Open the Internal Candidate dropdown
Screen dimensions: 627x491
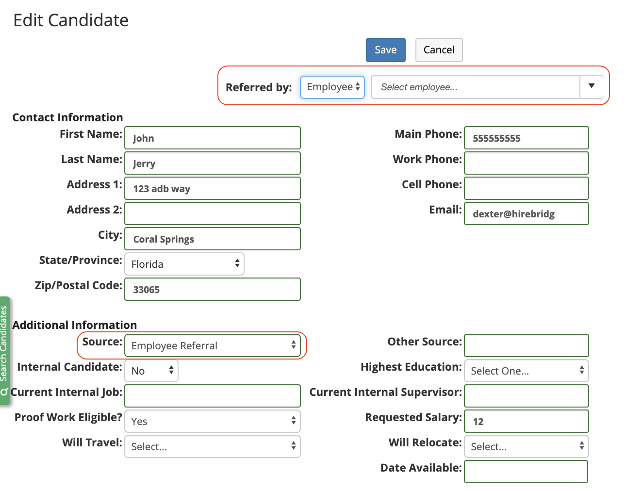[151, 370]
